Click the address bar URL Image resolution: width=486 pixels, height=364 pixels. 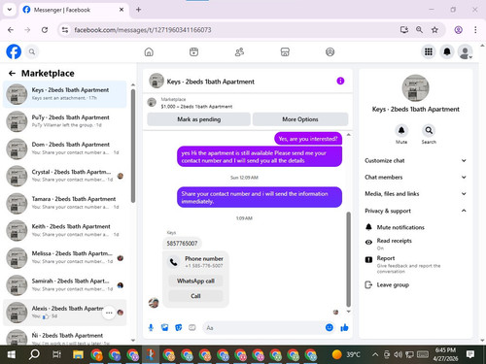coord(143,30)
